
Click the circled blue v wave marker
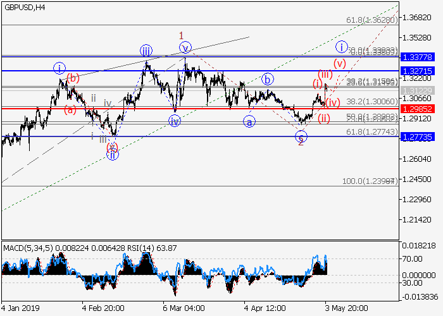[x=185, y=47]
